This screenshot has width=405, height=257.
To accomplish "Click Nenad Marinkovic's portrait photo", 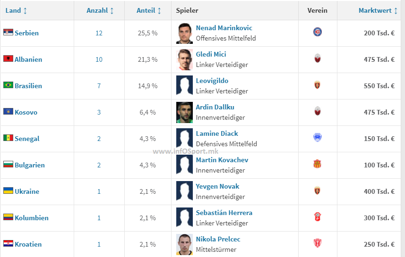I will coord(185,33).
